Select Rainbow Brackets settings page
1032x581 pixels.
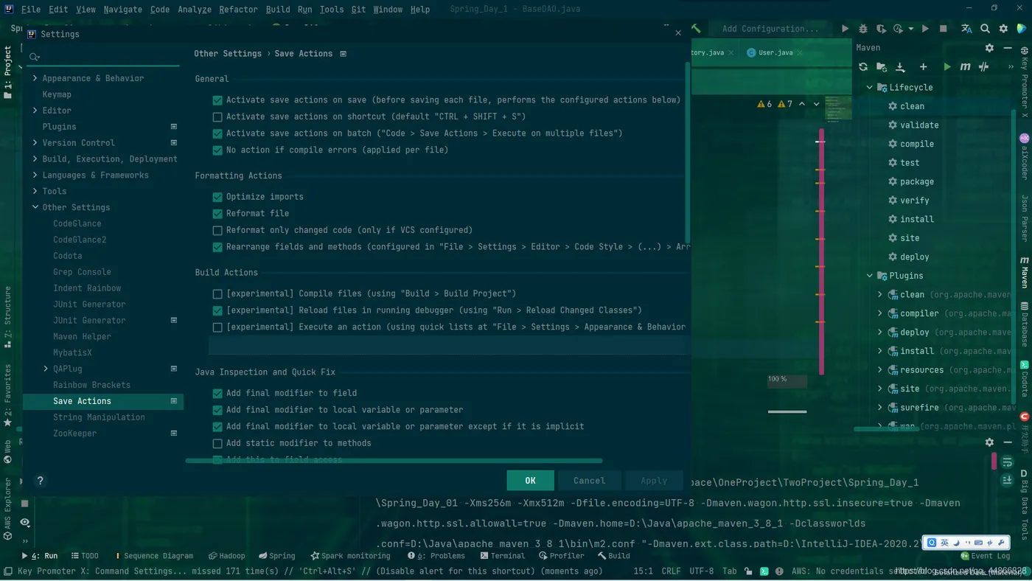click(91, 385)
